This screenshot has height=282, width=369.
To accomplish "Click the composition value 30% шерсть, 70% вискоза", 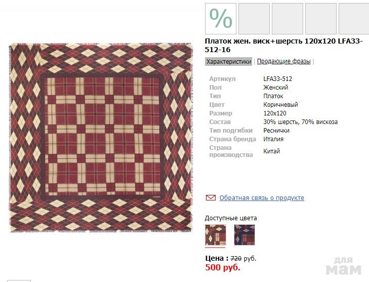I will 300,122.
